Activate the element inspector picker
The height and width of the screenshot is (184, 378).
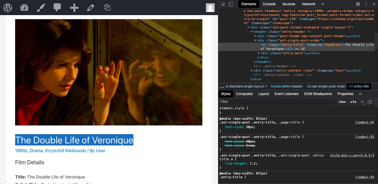(223, 4)
